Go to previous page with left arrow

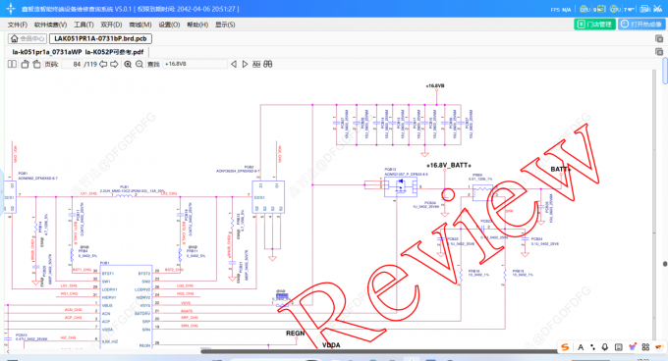click(103, 64)
